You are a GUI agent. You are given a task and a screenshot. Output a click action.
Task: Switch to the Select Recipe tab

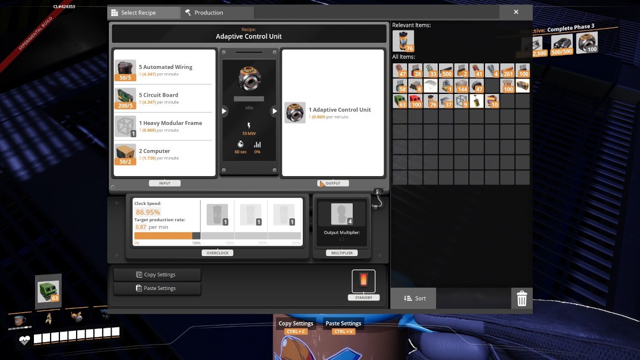(x=143, y=12)
